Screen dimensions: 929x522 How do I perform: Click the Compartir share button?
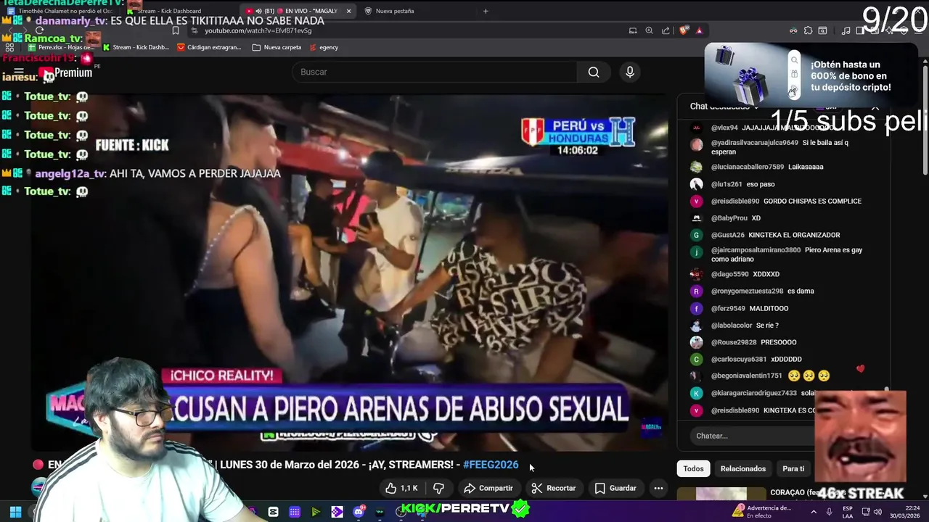(x=488, y=488)
